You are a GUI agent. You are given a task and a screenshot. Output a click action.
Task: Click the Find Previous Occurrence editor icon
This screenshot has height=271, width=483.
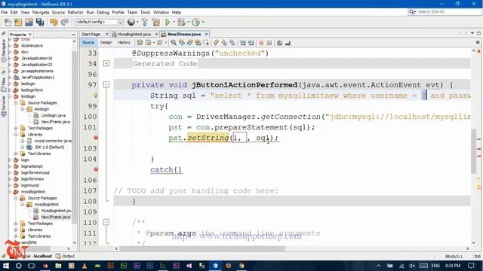tap(182, 43)
